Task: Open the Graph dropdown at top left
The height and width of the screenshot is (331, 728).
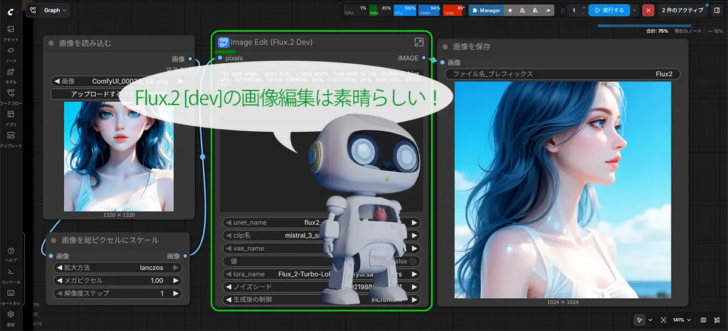Action: click(49, 10)
